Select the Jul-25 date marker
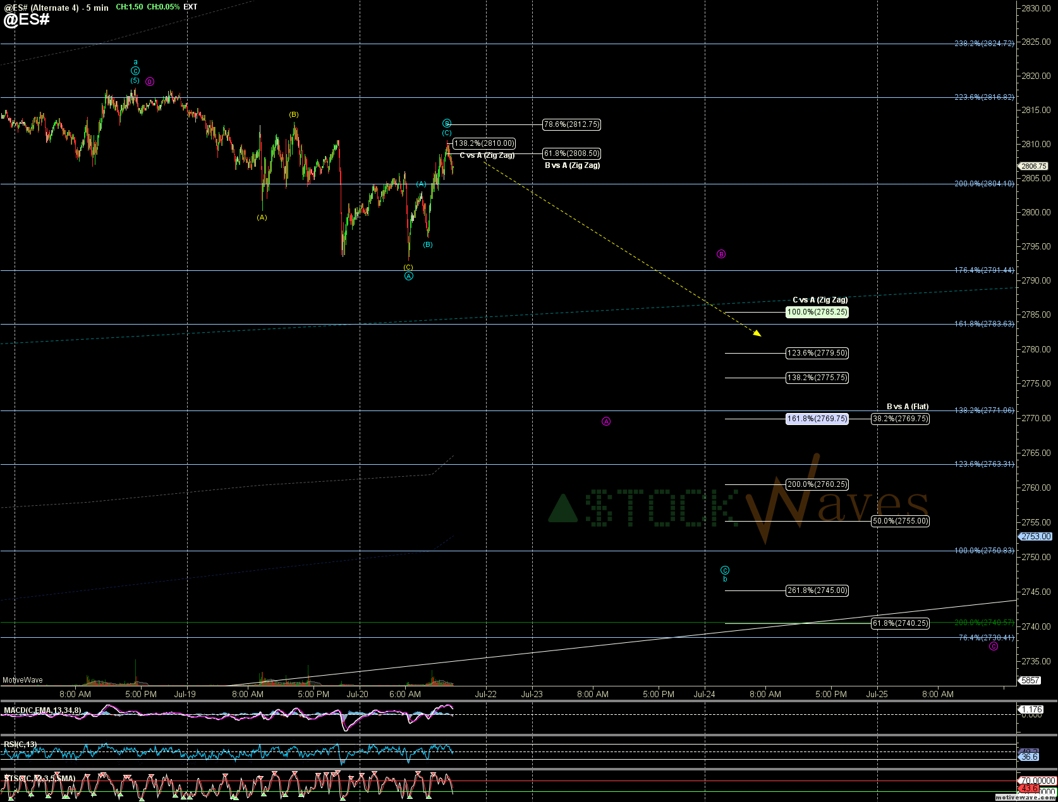The width and height of the screenshot is (1058, 802). click(877, 694)
